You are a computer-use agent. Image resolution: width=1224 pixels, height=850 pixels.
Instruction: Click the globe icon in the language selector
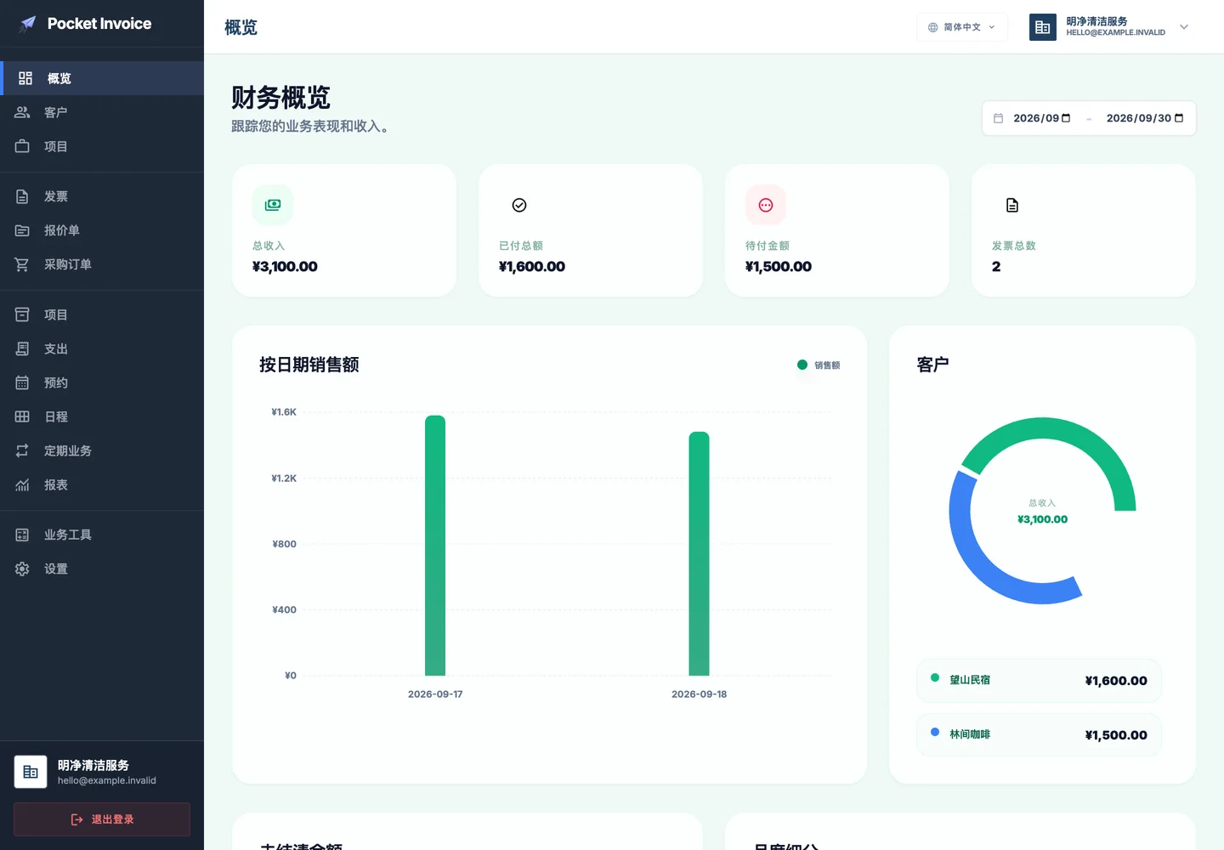coord(932,27)
